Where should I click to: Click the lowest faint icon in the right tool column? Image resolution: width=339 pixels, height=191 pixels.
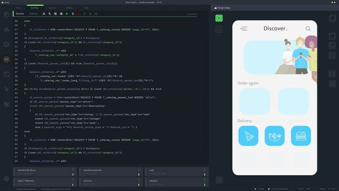[332, 84]
